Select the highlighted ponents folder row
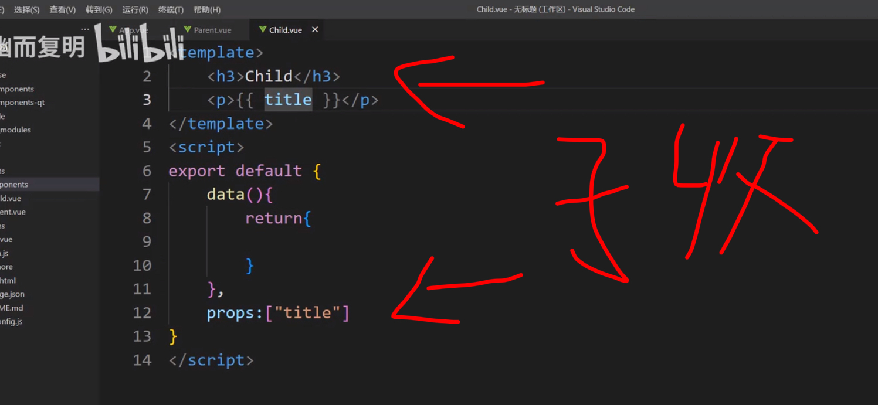 pyautogui.click(x=50, y=185)
